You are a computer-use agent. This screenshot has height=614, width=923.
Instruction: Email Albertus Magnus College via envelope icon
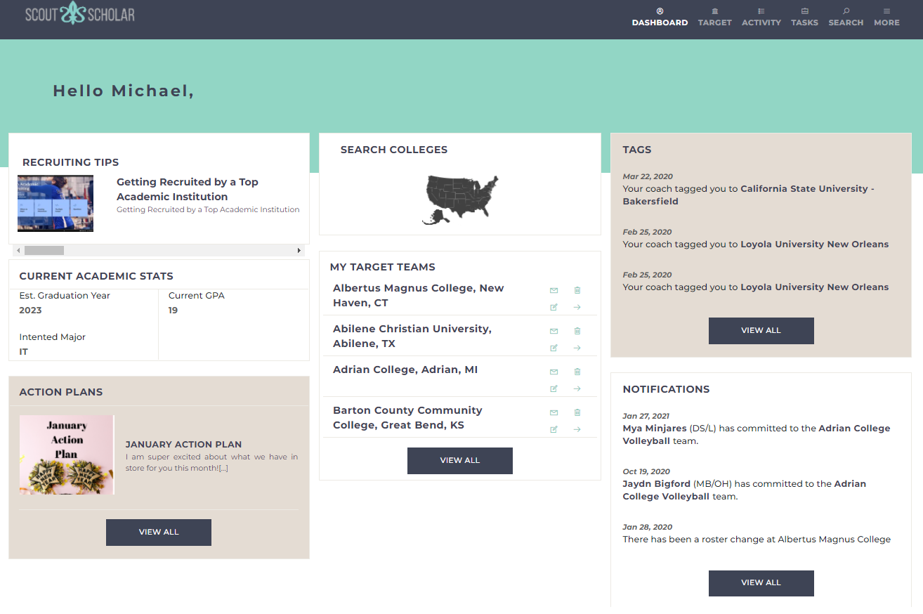[x=554, y=290]
